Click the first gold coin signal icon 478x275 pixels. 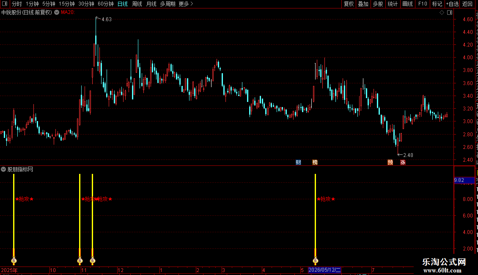click(14, 260)
